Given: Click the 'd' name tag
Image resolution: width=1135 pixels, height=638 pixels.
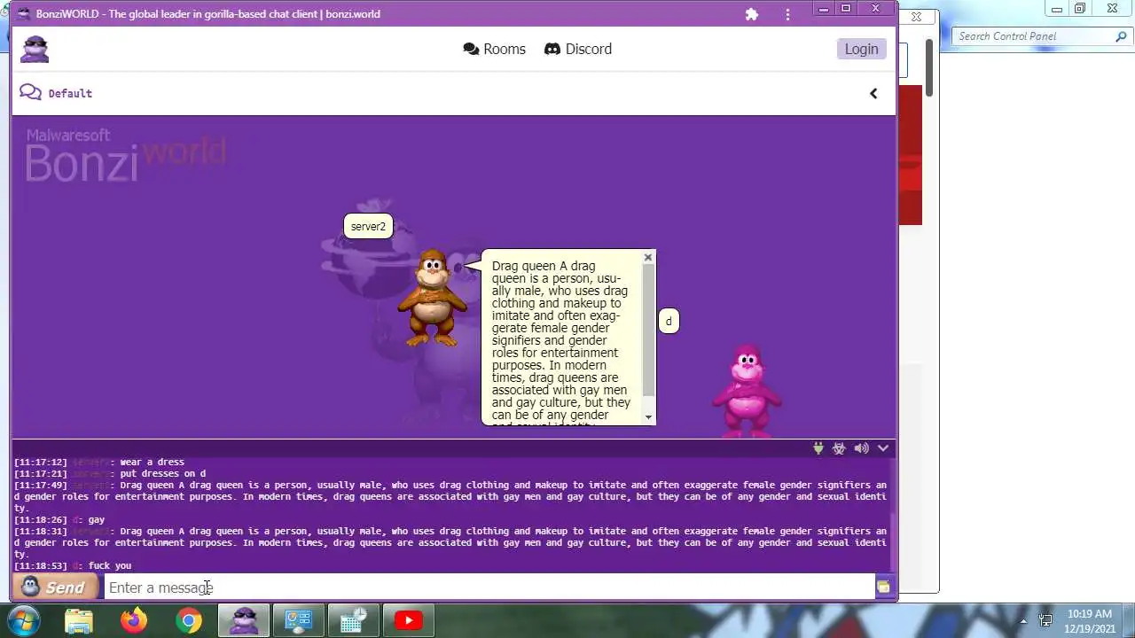Looking at the screenshot, I should point(669,322).
